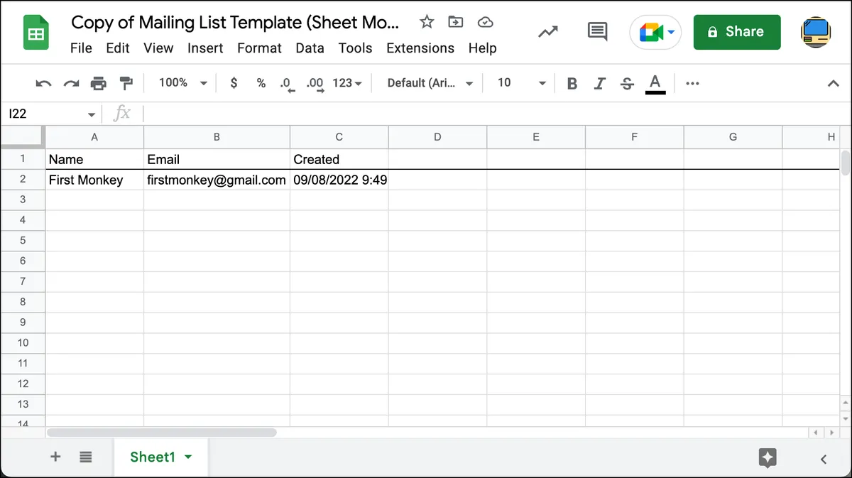Viewport: 852px width, 478px height.
Task: Click the green Share button
Action: coord(737,32)
